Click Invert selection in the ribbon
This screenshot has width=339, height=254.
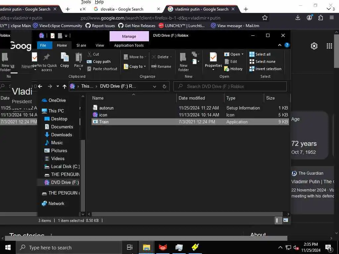(x=265, y=69)
